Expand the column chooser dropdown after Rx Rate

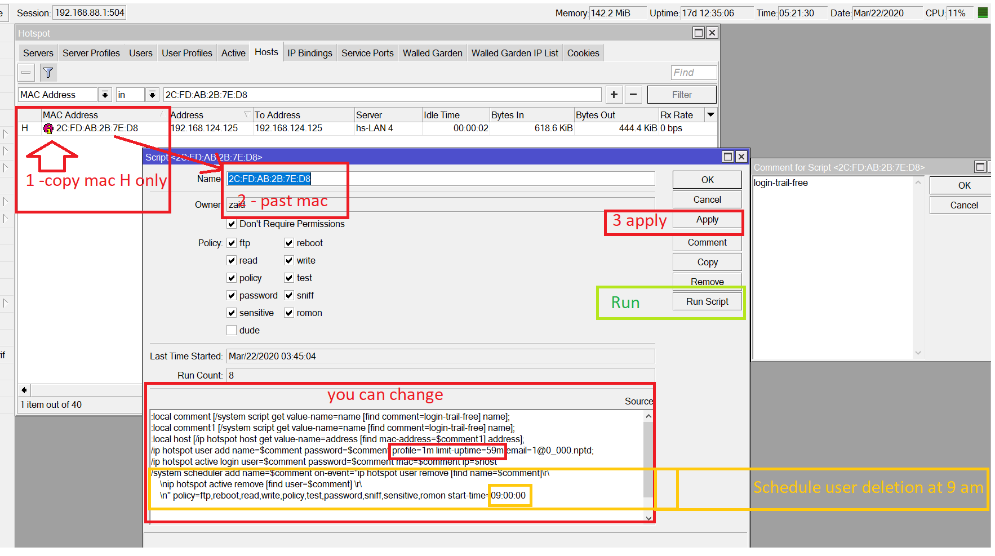tap(711, 115)
